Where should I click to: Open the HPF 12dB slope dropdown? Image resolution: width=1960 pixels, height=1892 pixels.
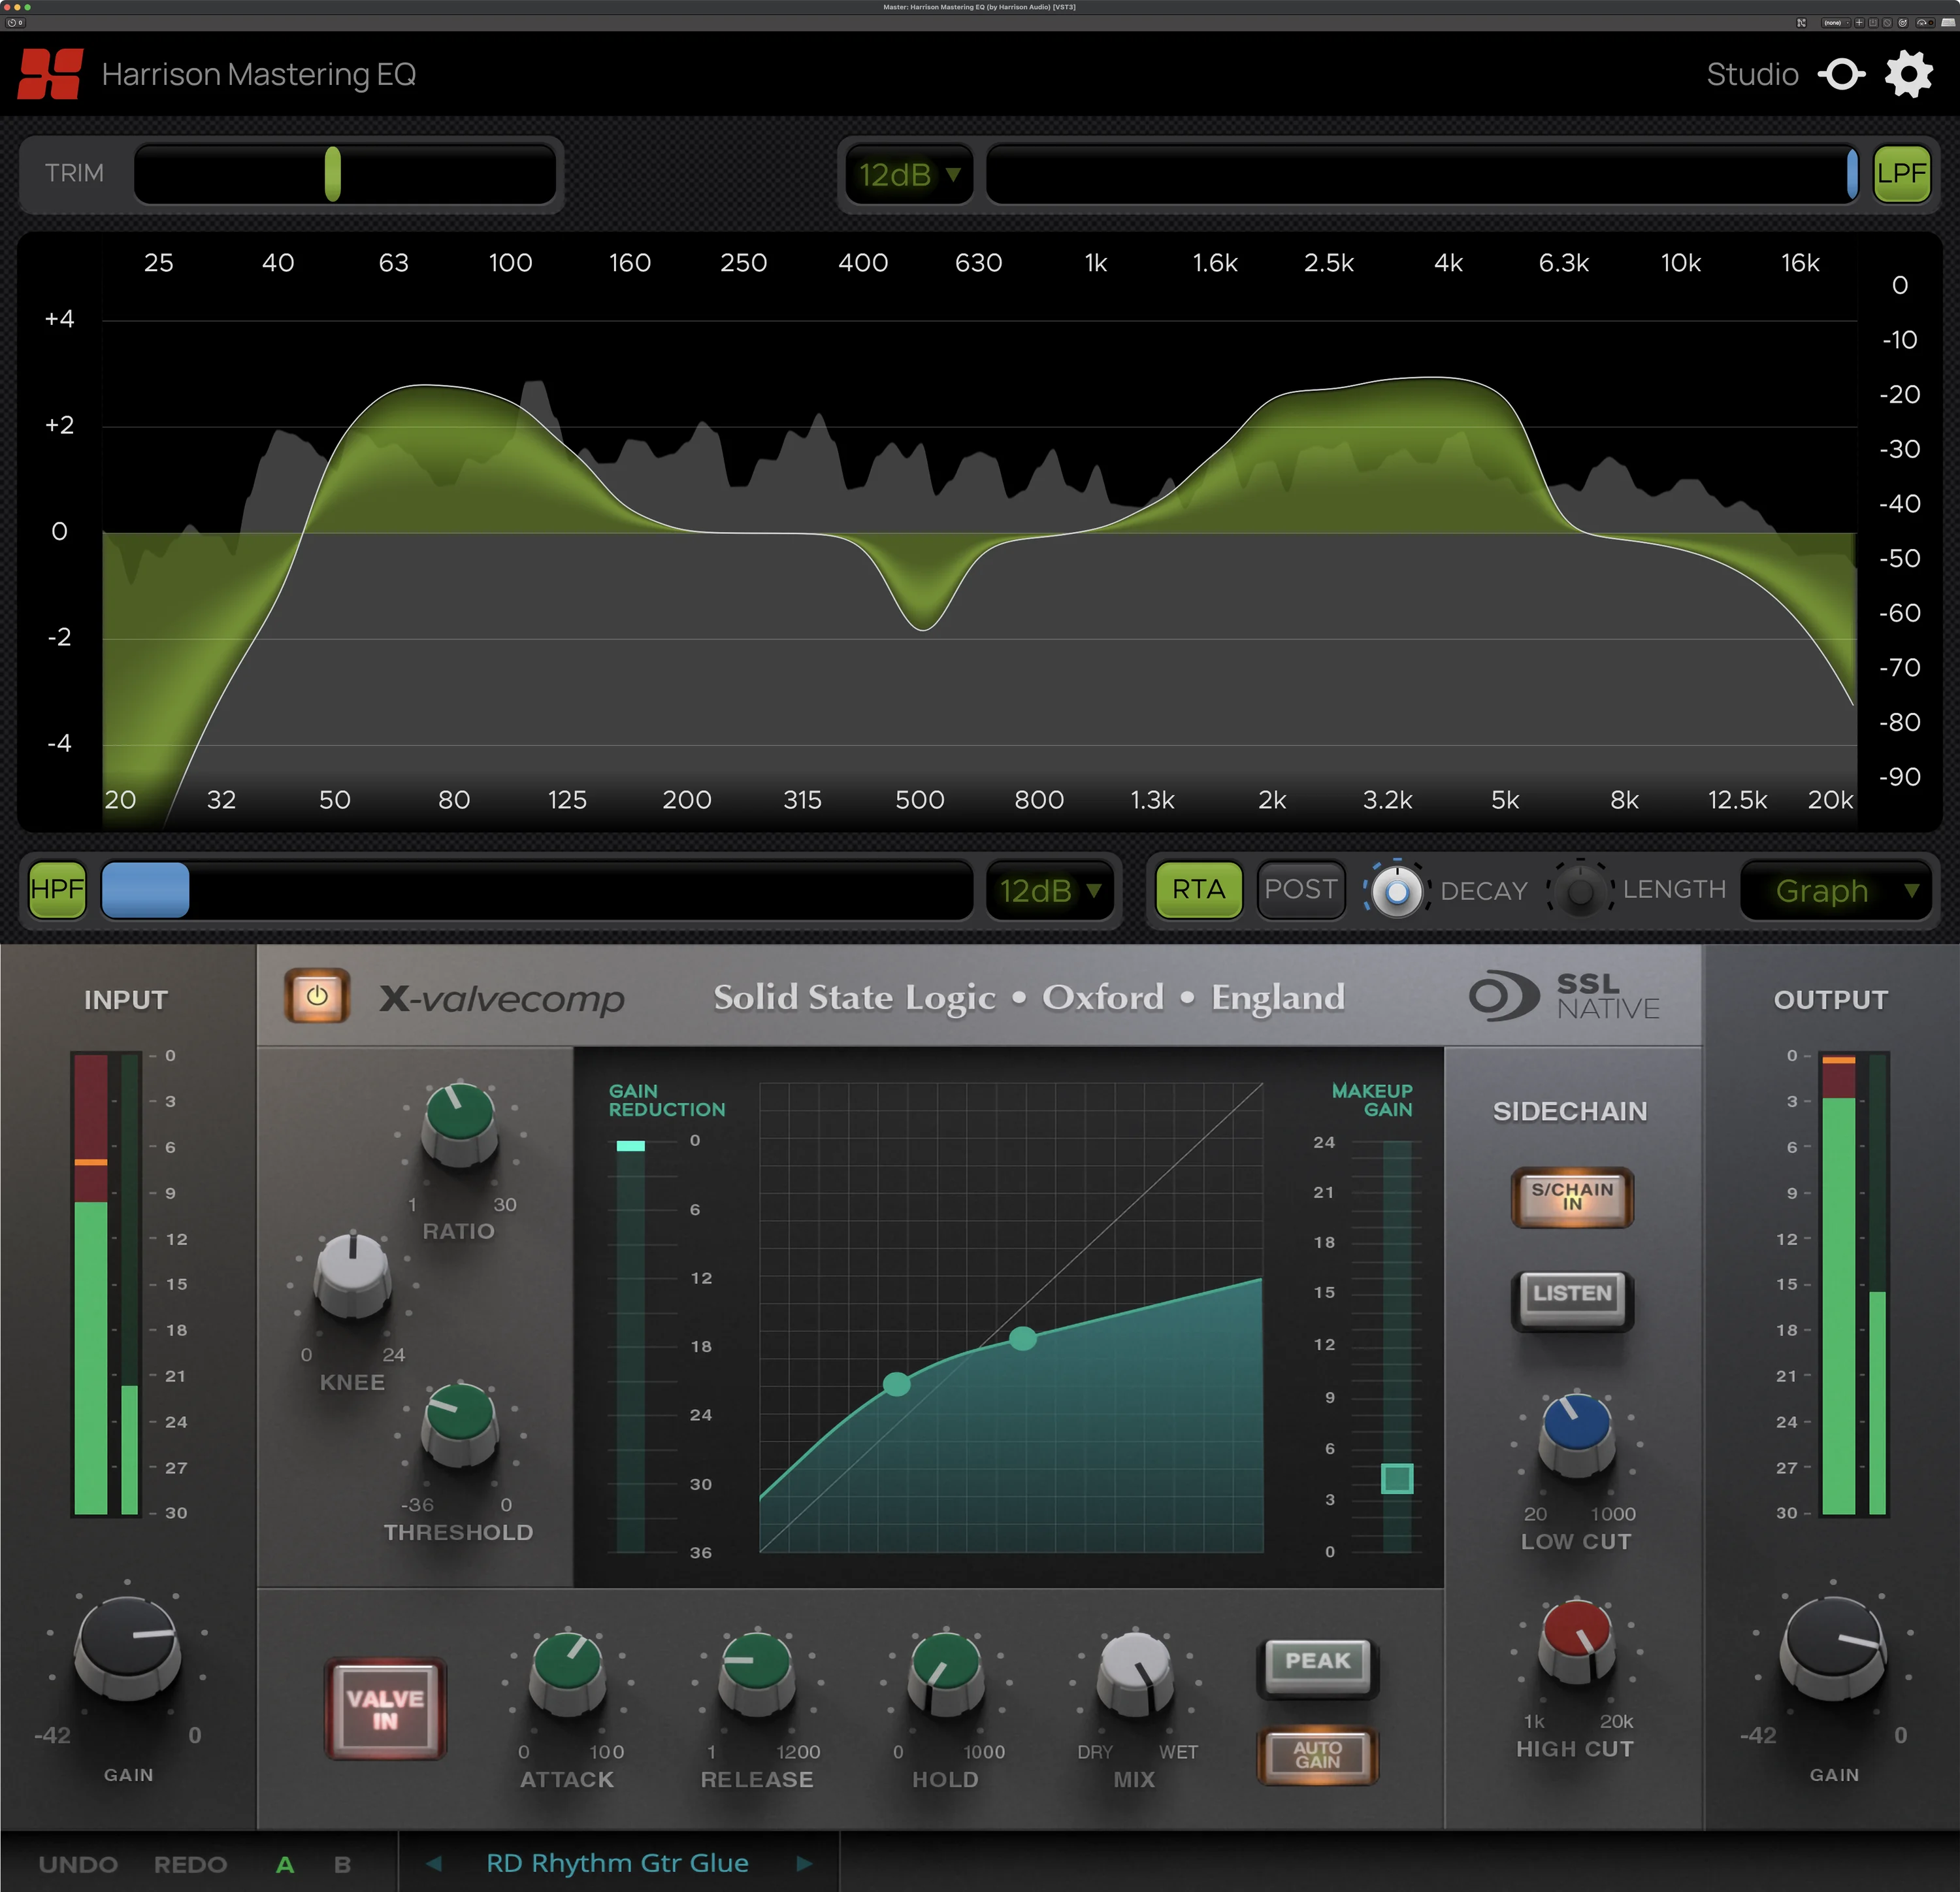click(x=1050, y=891)
